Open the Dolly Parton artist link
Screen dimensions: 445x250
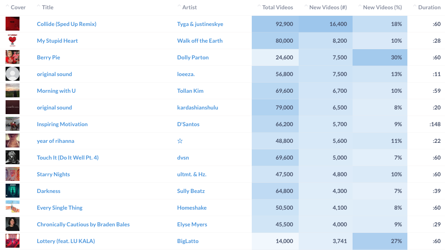pos(193,57)
